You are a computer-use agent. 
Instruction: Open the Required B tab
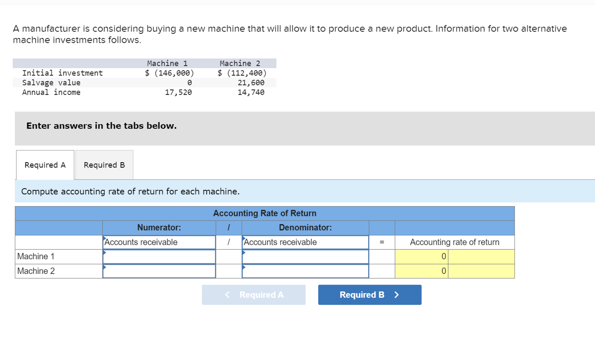[104, 165]
